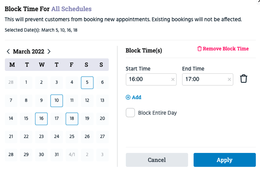Deselect March 18 on the calendar

pos(72,119)
